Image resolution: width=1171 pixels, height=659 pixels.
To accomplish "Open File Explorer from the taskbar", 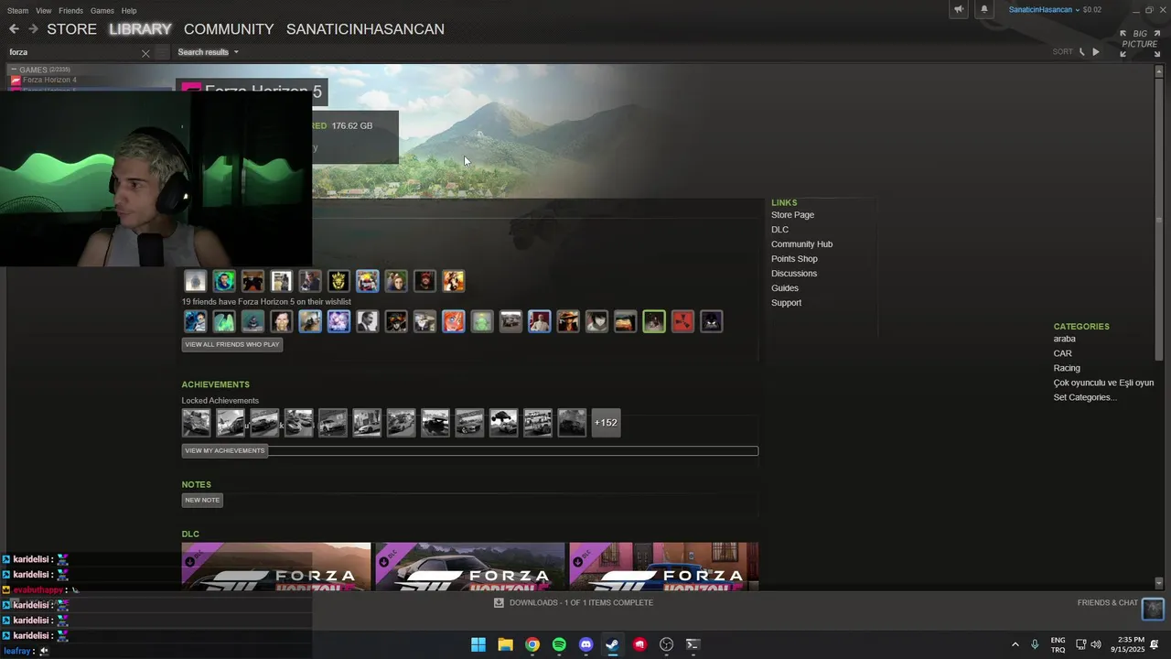I will pos(505,644).
